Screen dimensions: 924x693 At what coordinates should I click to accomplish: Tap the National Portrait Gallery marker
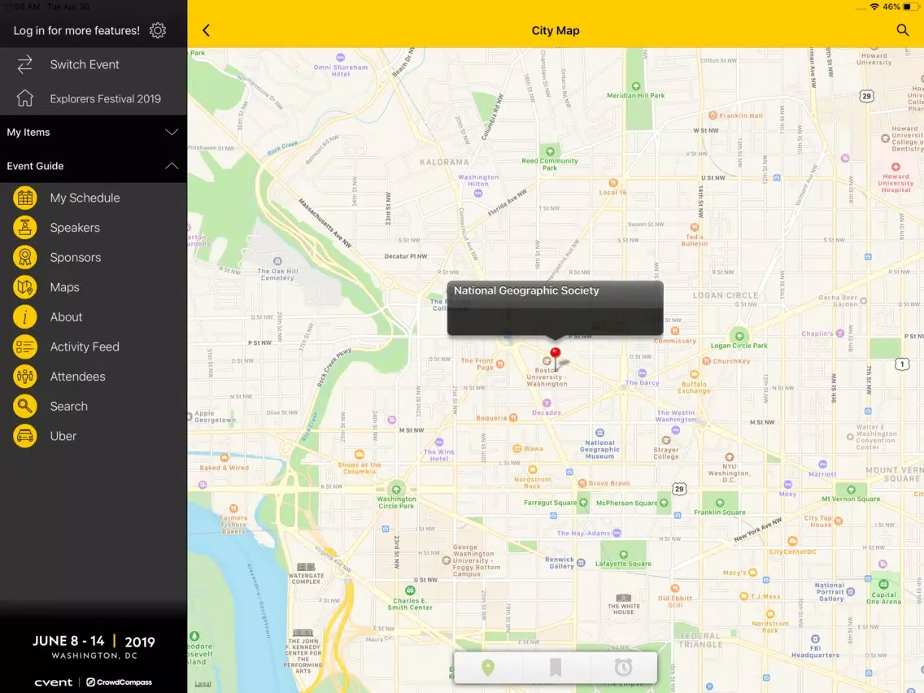click(x=850, y=591)
